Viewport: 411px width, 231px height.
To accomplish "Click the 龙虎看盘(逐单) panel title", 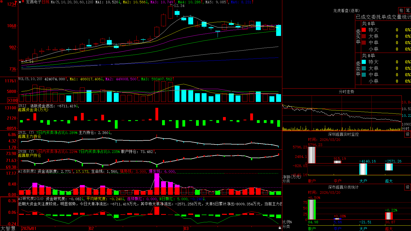I will [x=346, y=11].
